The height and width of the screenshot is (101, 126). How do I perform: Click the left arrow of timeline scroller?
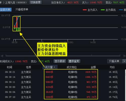2,56
